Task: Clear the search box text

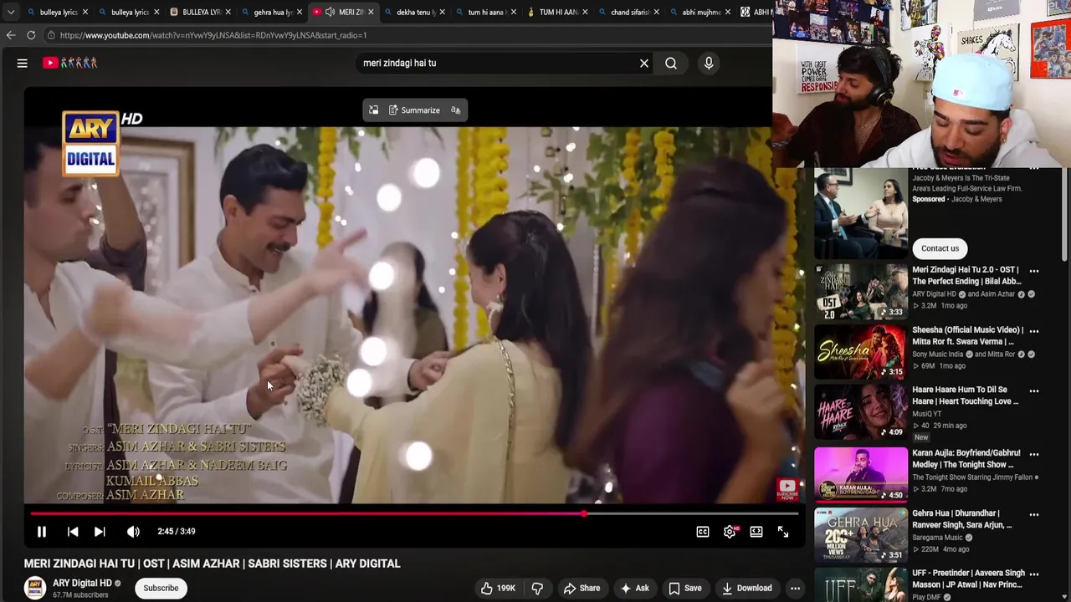Action: (x=644, y=63)
